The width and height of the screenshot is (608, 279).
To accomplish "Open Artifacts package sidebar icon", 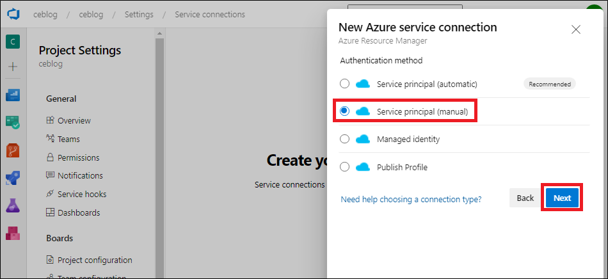I will [13, 233].
